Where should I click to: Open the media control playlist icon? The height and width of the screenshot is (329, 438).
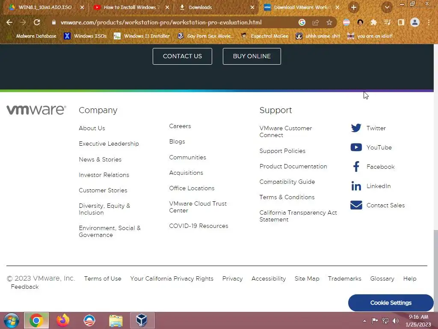tap(387, 22)
